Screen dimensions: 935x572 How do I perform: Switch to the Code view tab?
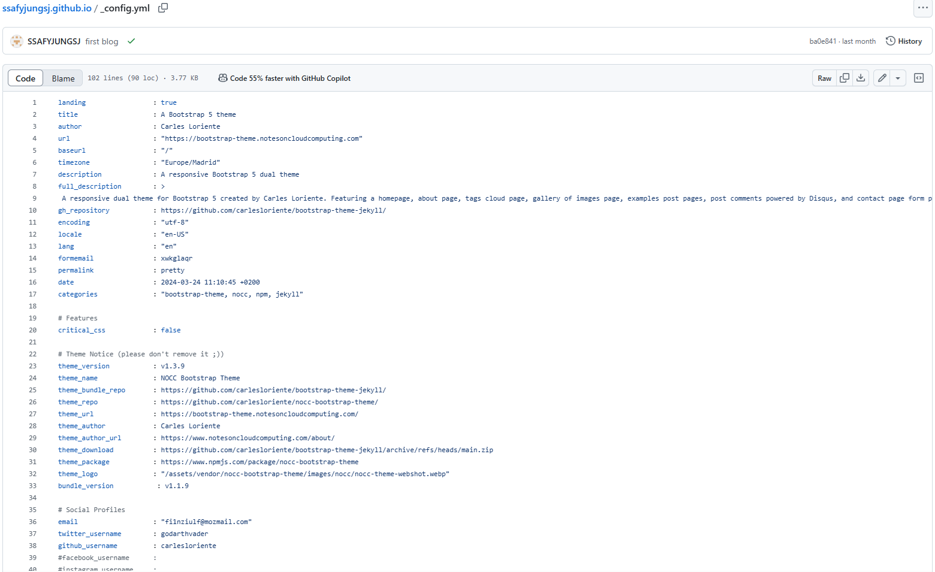[25, 78]
